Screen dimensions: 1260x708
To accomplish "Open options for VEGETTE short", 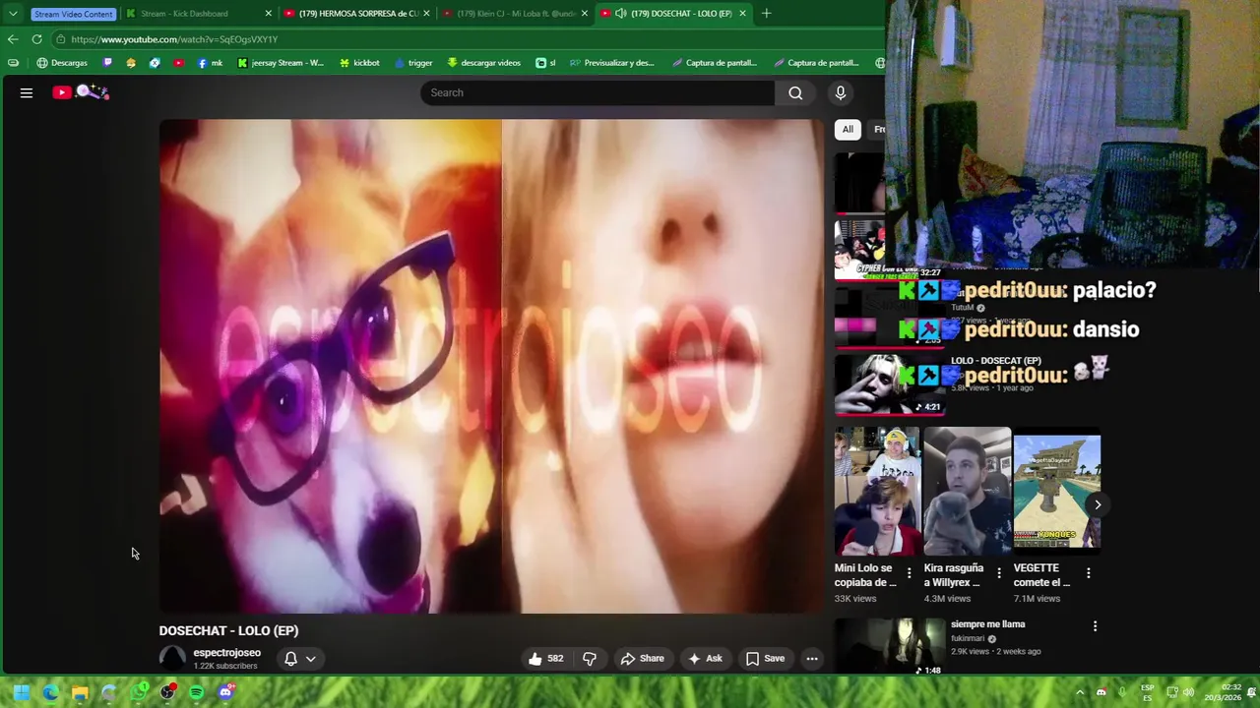I will [x=1088, y=572].
